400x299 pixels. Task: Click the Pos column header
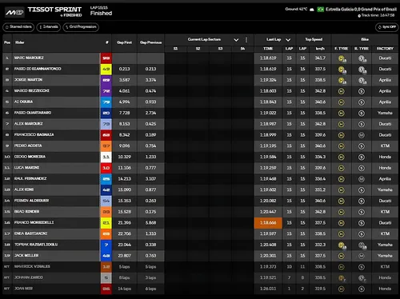click(7, 42)
